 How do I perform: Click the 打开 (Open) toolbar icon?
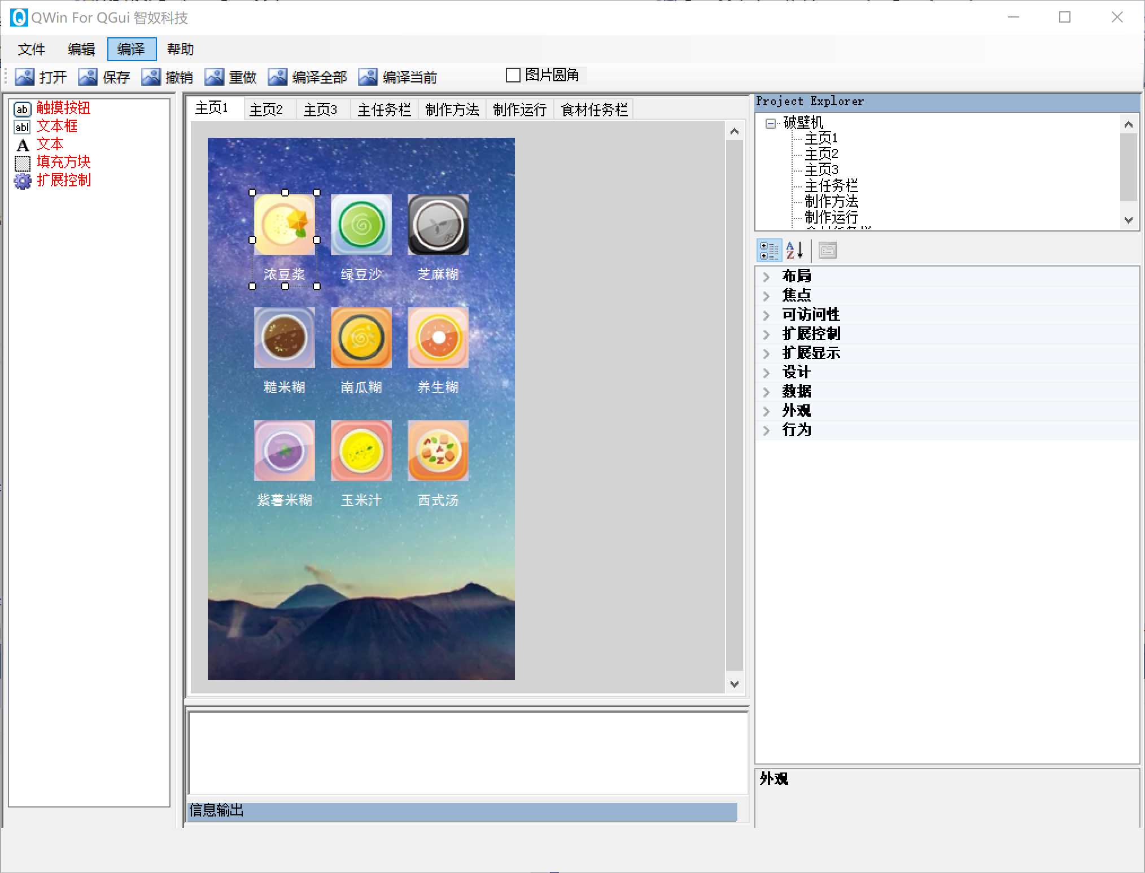pyautogui.click(x=25, y=76)
